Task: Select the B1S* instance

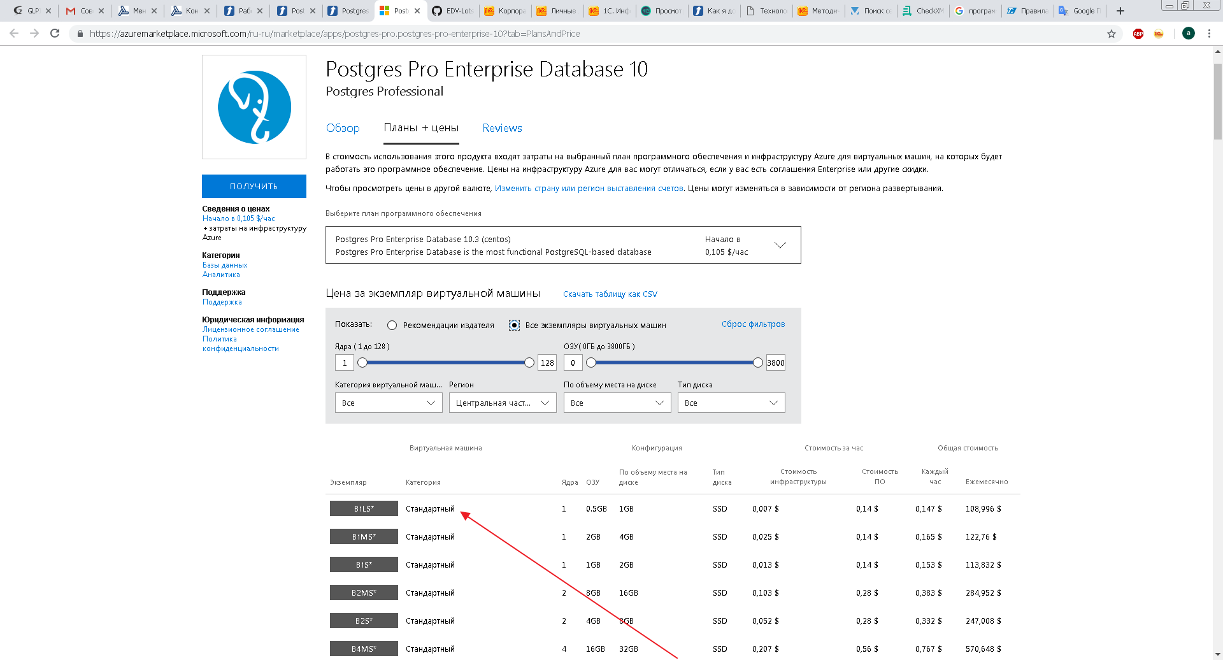Action: coord(364,564)
